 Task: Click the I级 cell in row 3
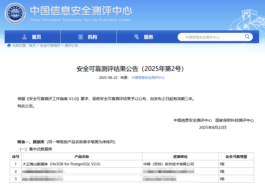coord(236,179)
